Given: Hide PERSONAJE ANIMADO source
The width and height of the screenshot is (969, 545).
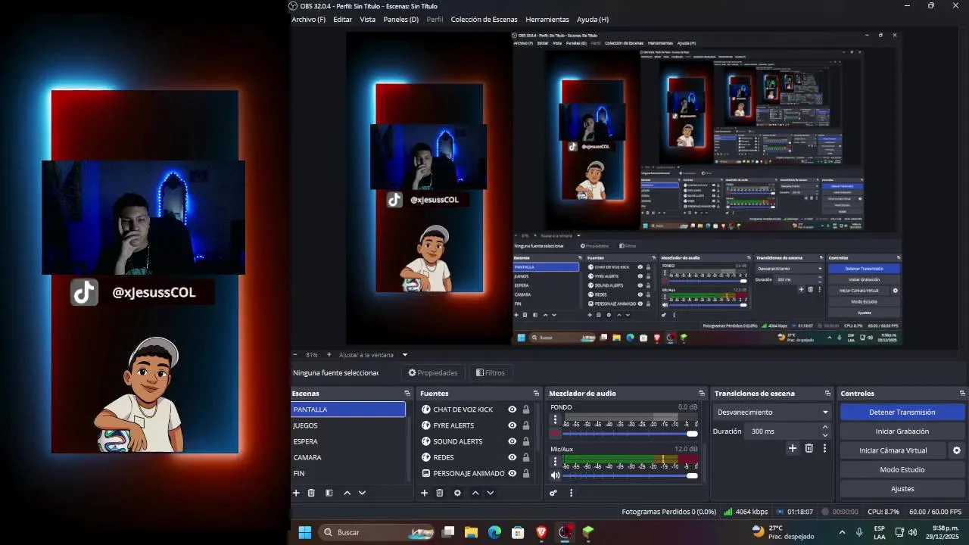Looking at the screenshot, I should coord(512,473).
